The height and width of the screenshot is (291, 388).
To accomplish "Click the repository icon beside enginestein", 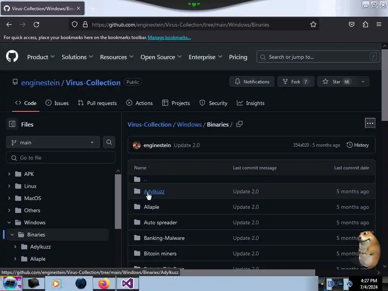I will (15, 82).
